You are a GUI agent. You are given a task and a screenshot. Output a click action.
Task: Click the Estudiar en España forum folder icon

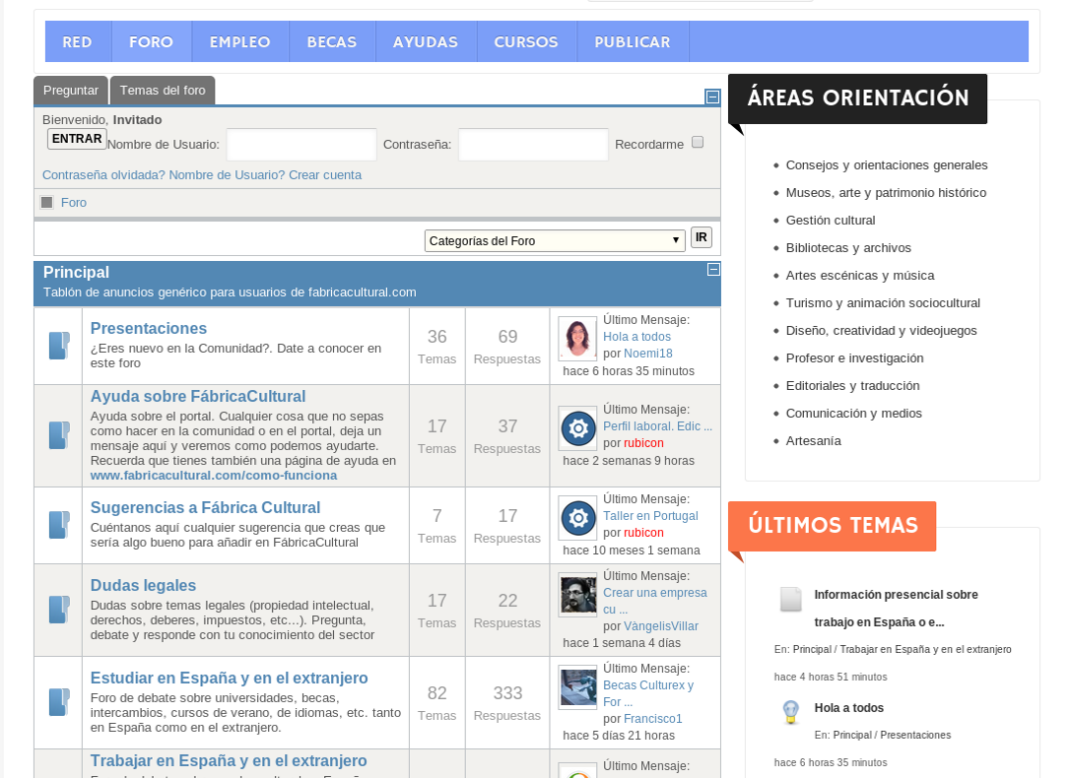(x=59, y=702)
